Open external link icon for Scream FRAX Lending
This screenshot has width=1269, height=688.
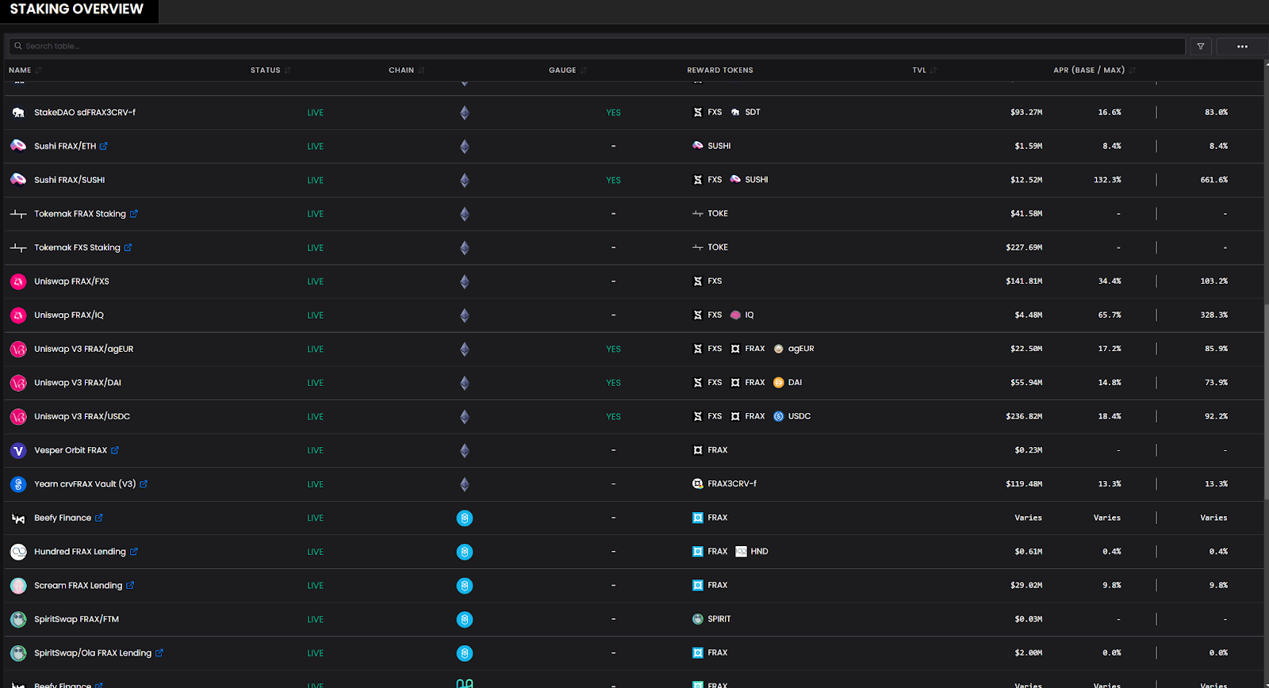(130, 585)
